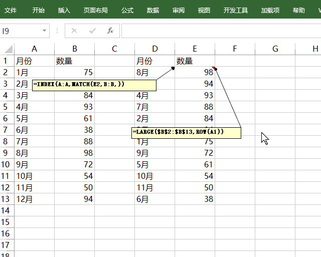Image resolution: width=321 pixels, height=257 pixels.
Task: Click cell E1 containing 数量
Action: pyautogui.click(x=195, y=61)
